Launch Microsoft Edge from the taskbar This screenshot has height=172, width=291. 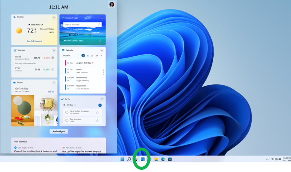coord(163,159)
